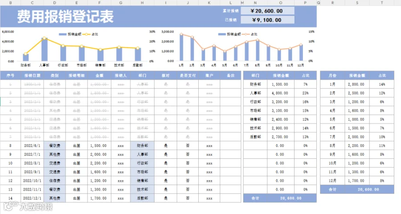
Task: Select the 4,800.00 amount for 人事部 in the summary
Action: point(281,93)
